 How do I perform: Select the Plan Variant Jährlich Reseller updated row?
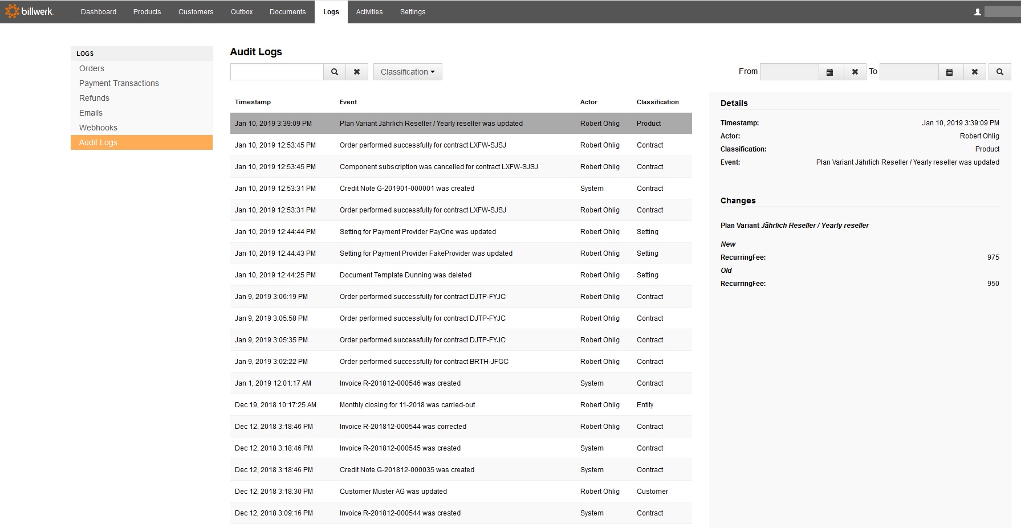click(461, 124)
